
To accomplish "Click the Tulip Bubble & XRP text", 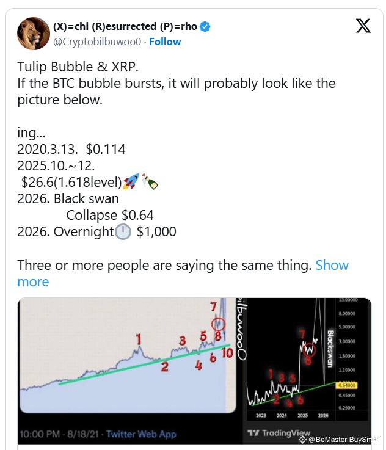I will 78,67.
